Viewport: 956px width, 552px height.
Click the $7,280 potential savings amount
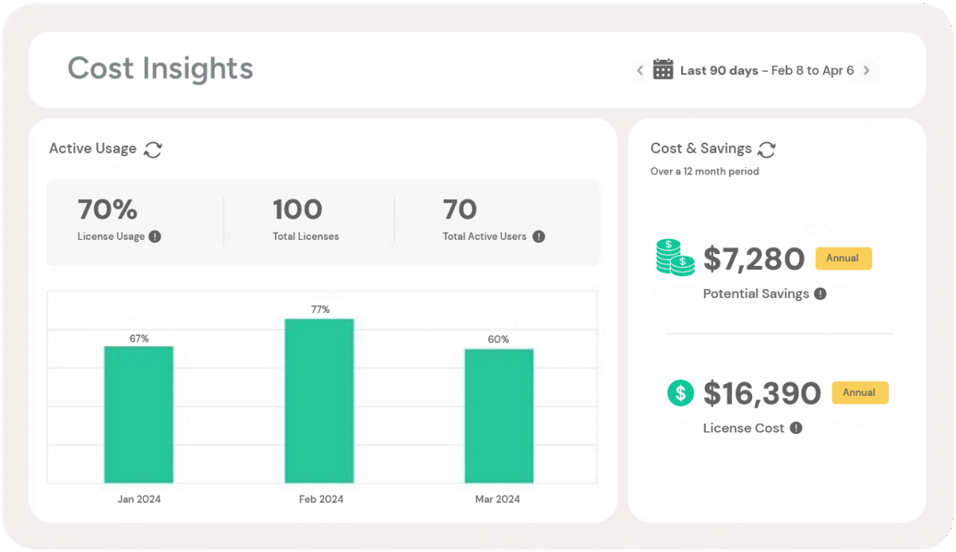(x=754, y=259)
